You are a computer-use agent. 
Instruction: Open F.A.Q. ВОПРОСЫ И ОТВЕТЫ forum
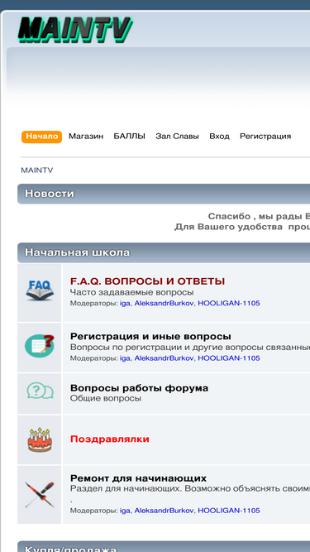[x=148, y=281]
